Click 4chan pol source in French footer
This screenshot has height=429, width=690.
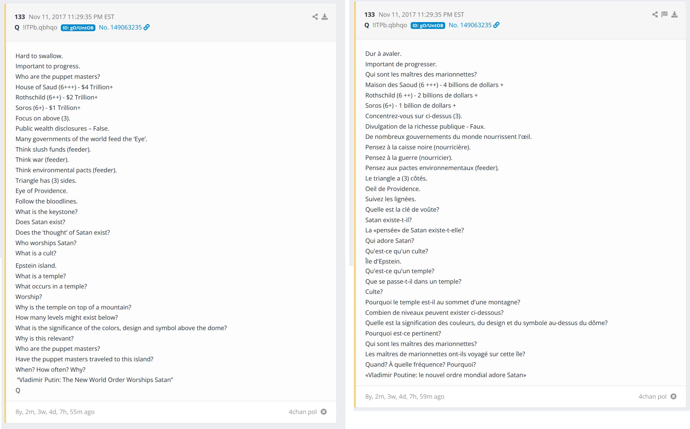click(x=652, y=396)
